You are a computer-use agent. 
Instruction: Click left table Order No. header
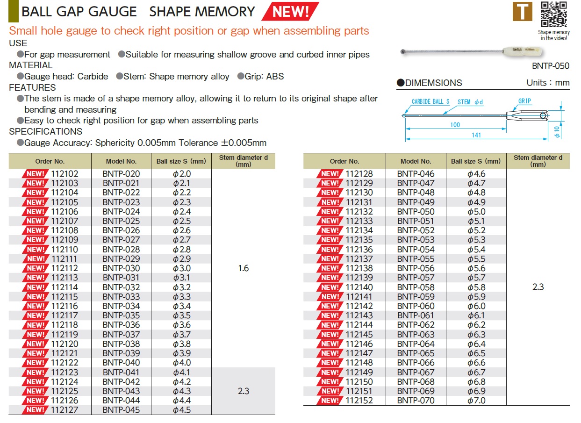[50, 161]
